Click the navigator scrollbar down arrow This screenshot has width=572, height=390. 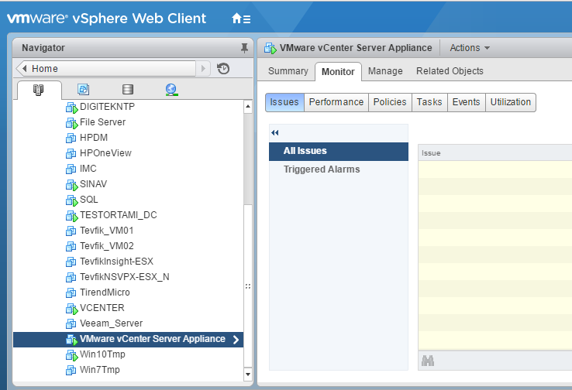(248, 374)
